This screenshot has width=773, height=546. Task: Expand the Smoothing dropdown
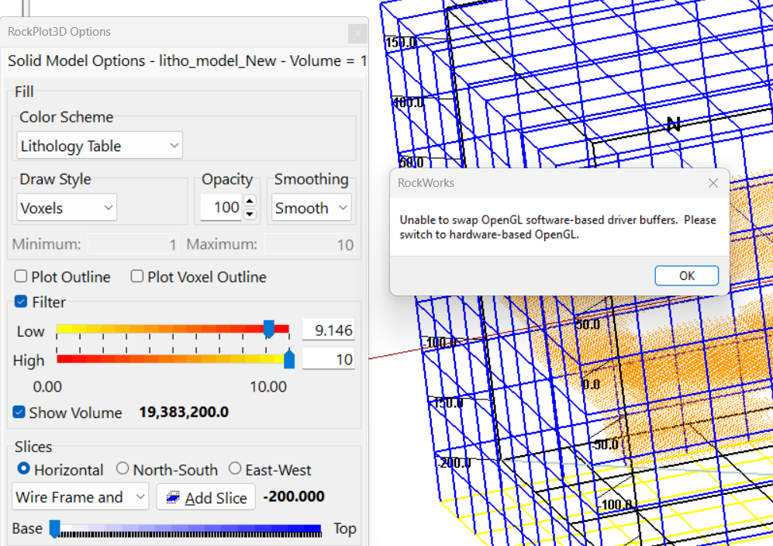[311, 208]
